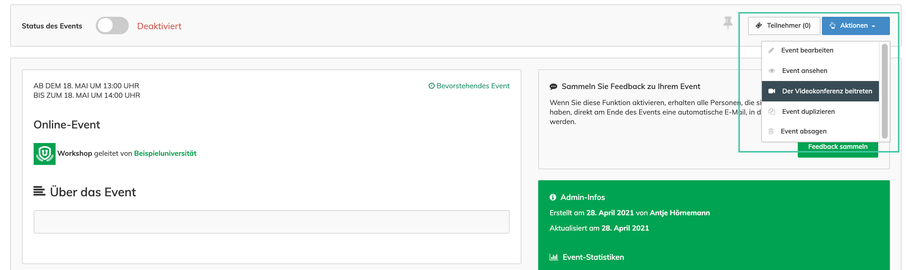906x270 pixels.
Task: Select Event bearbeiten from the menu
Action: [x=807, y=50]
